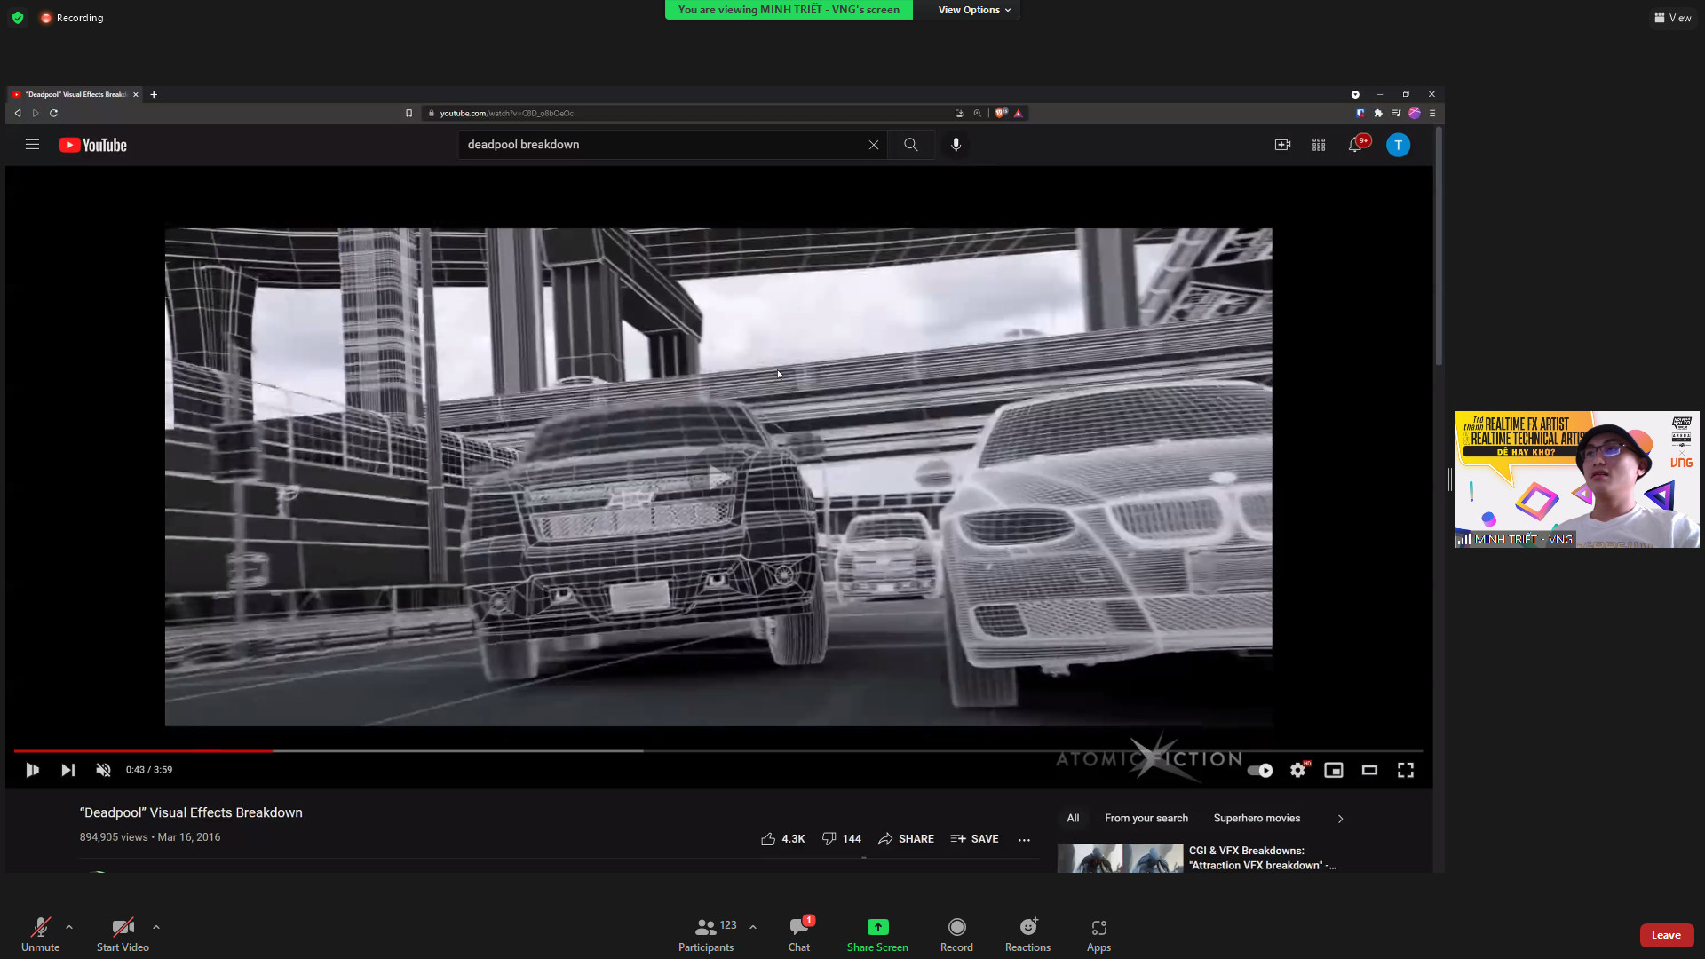Image resolution: width=1705 pixels, height=959 pixels.
Task: Switch to miniplayer mode
Action: pos(1334,770)
